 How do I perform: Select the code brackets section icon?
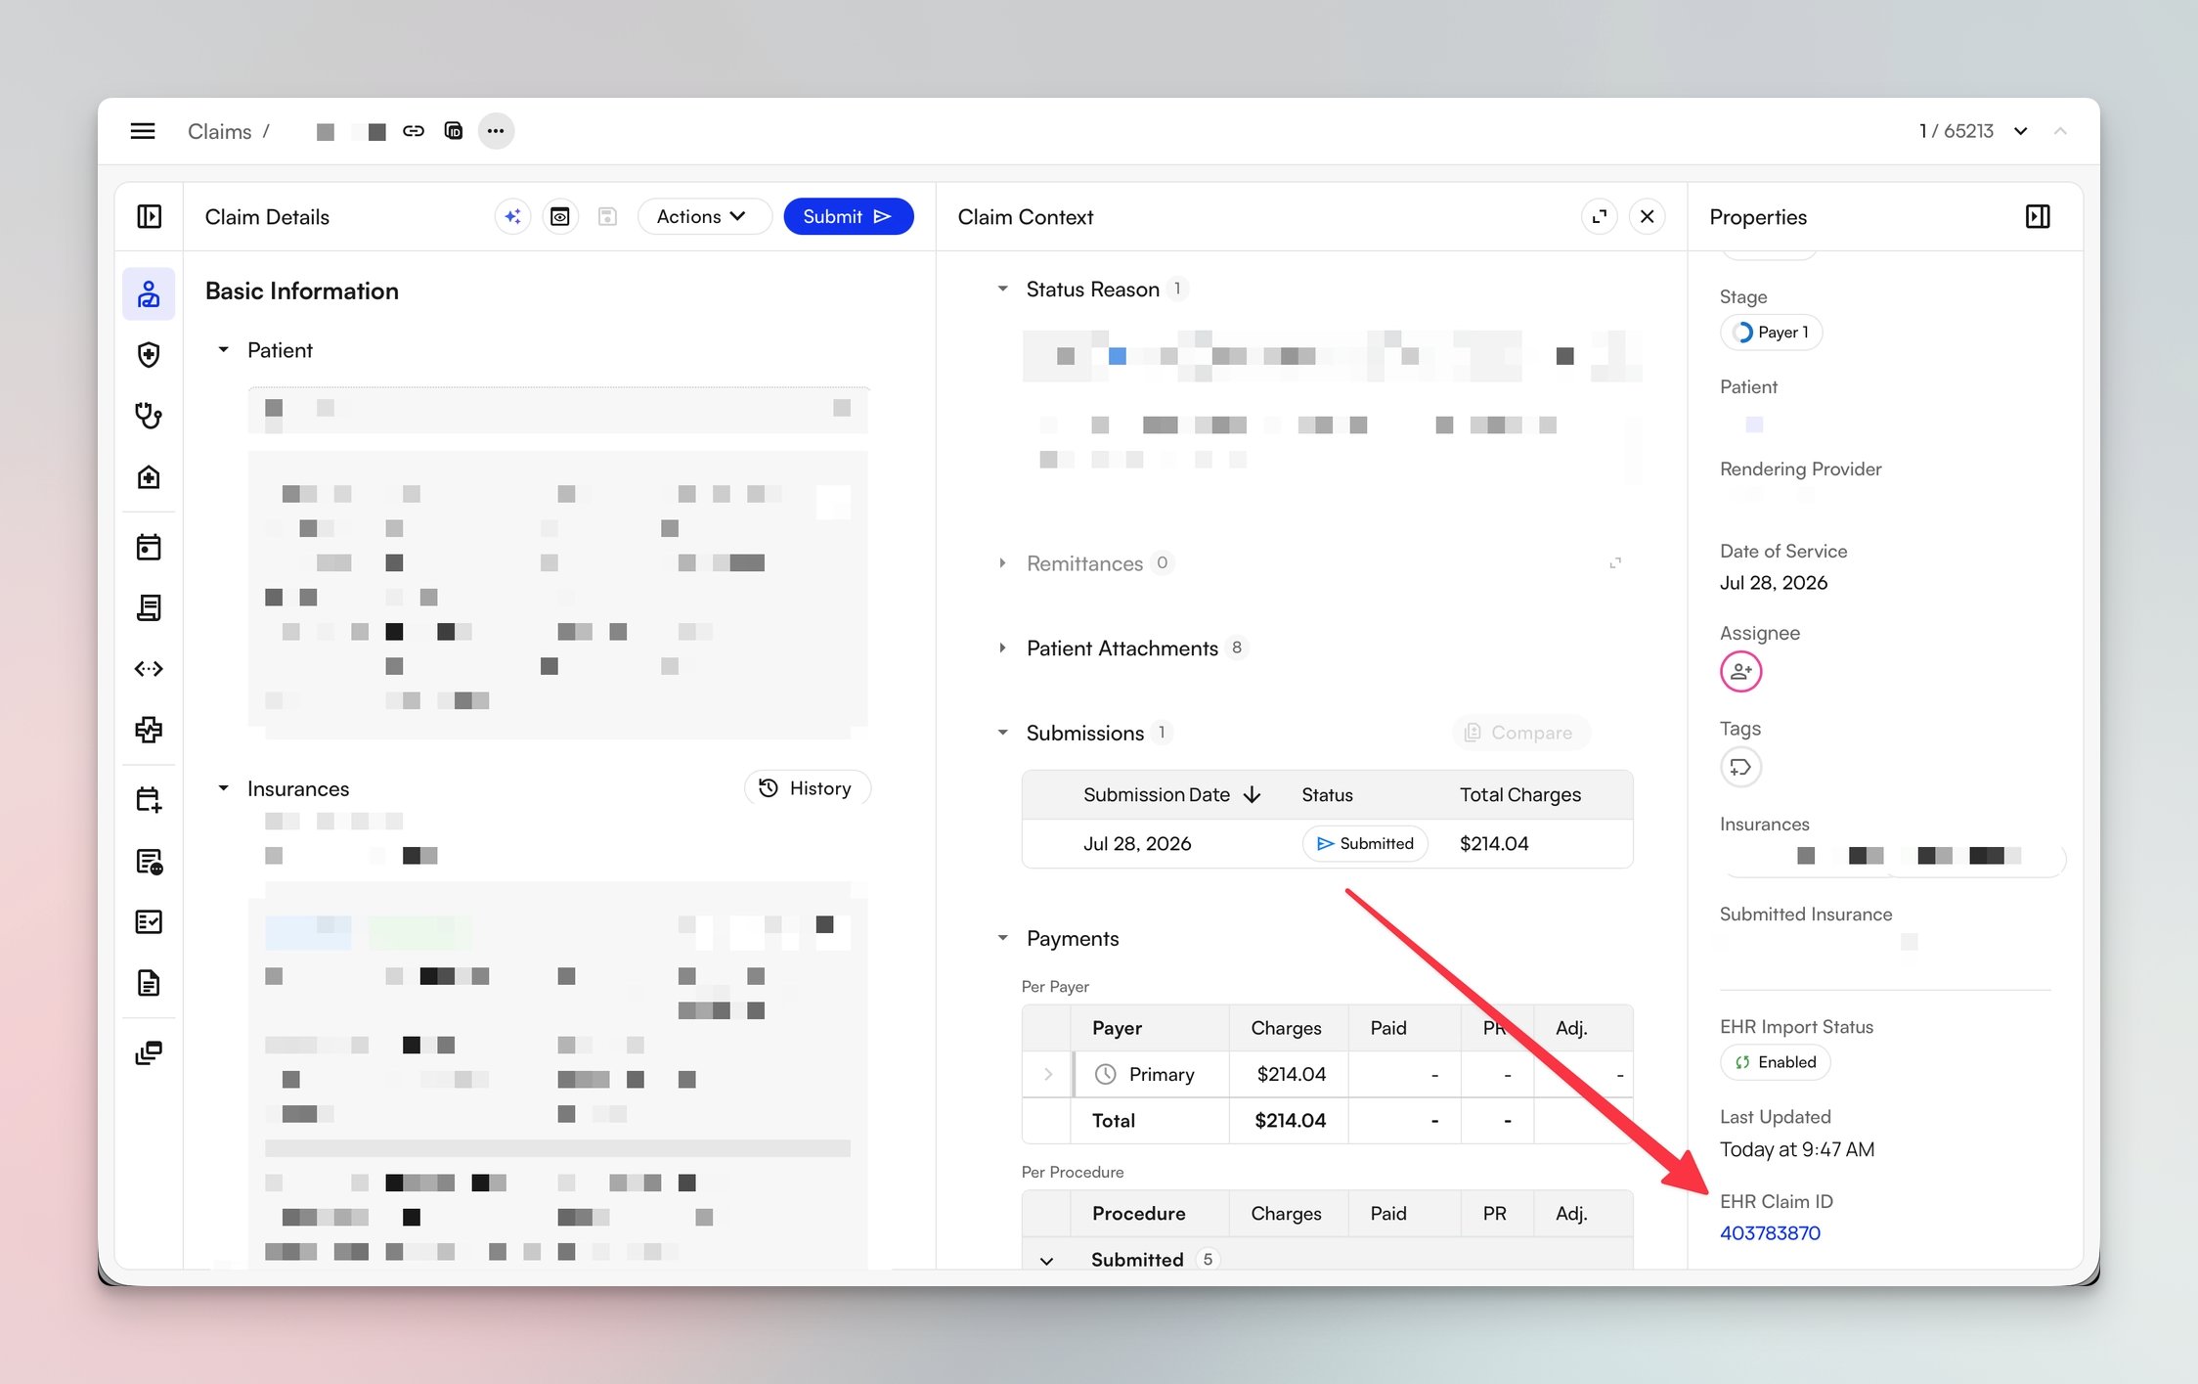(149, 669)
